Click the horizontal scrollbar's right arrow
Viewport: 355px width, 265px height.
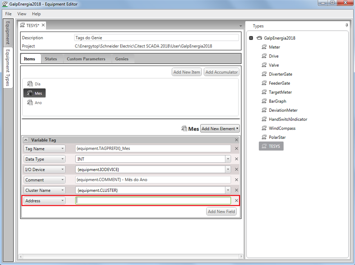pos(241,256)
